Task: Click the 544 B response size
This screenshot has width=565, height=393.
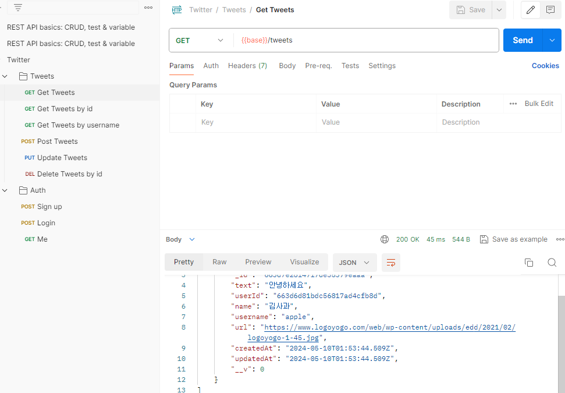Action: (461, 239)
